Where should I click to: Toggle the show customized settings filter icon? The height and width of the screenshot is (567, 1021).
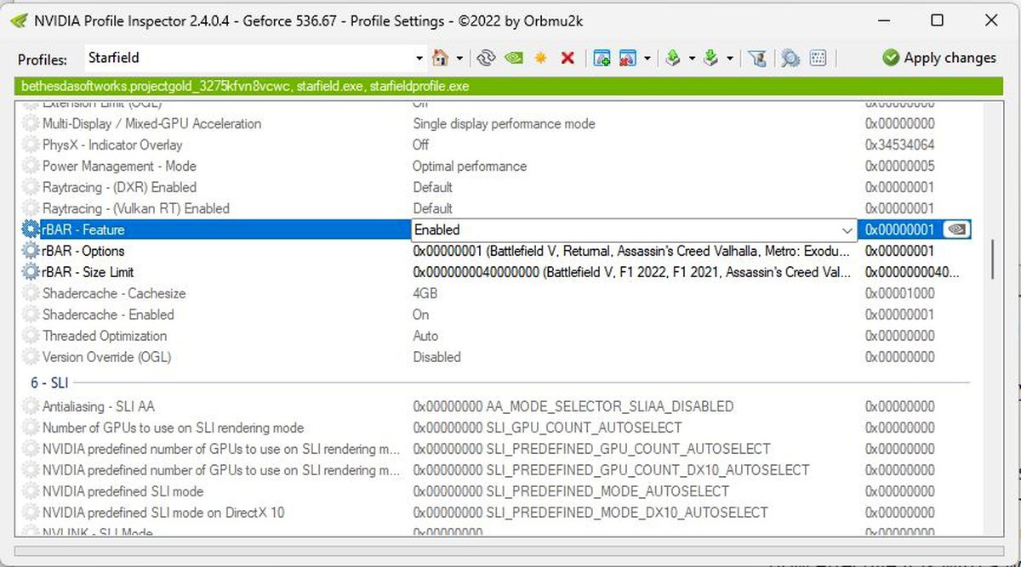757,58
